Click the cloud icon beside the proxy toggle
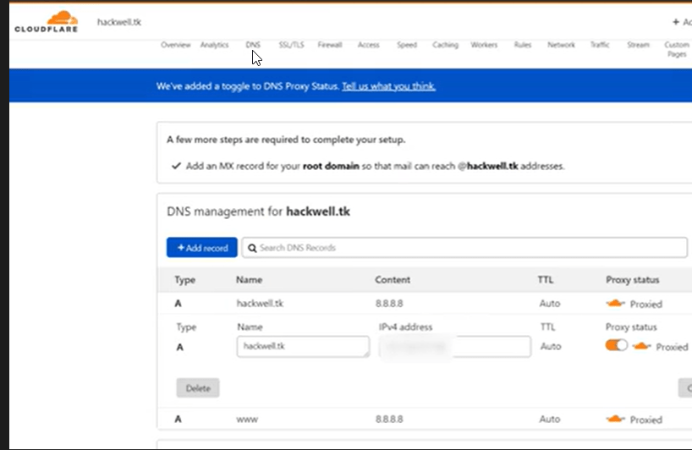Screen dimensions: 692x450 tap(642, 346)
